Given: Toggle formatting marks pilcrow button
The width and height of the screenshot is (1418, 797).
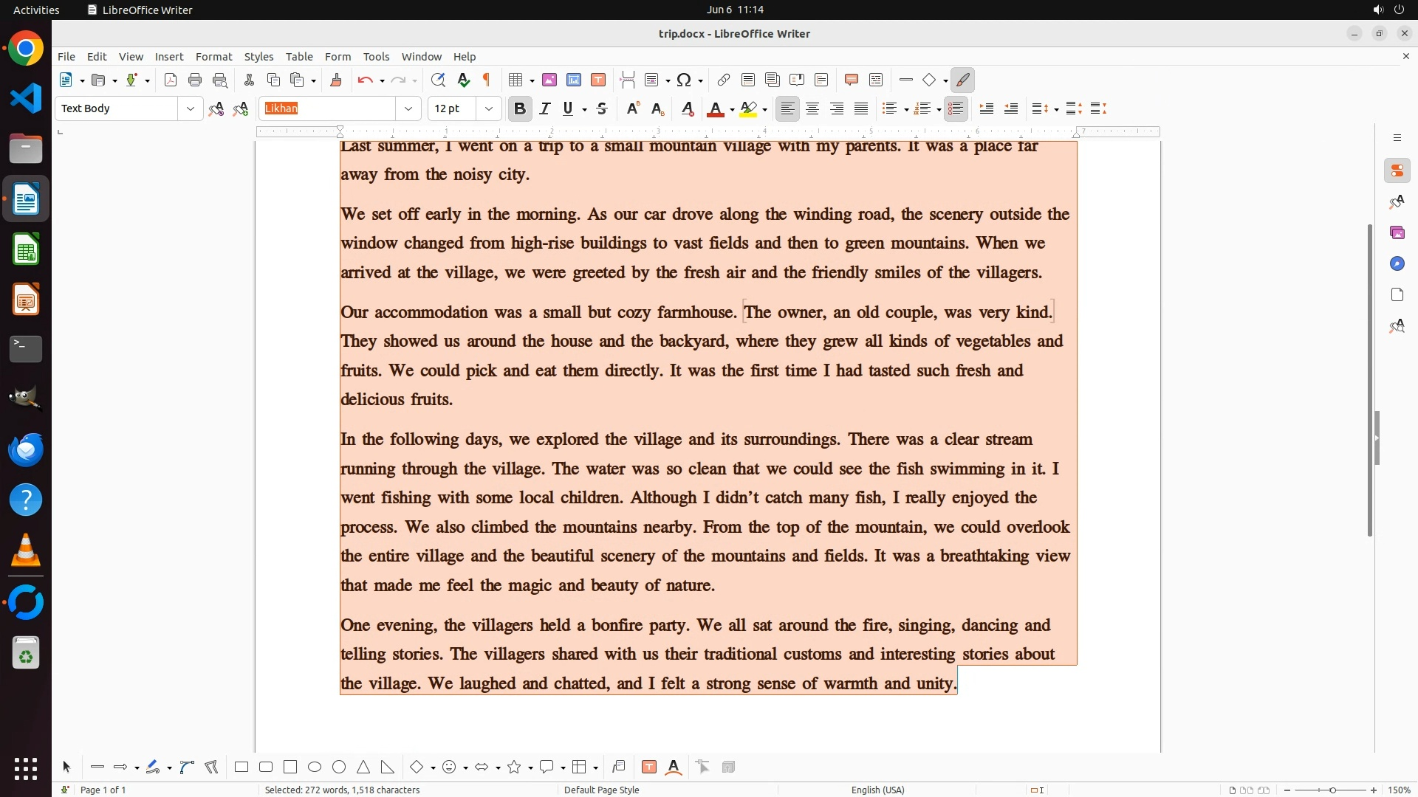Looking at the screenshot, I should [x=487, y=80].
